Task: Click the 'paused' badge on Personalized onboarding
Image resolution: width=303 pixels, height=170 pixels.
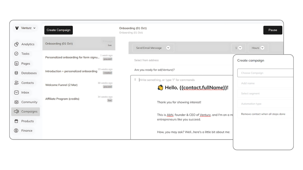Action: point(107,59)
